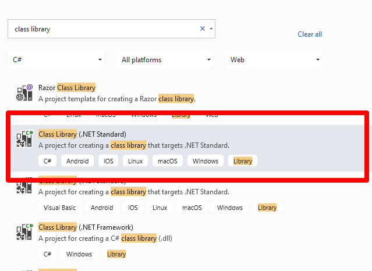Click the Razor Class Library template icon
Screen dimensions: 372x271
tap(24, 93)
